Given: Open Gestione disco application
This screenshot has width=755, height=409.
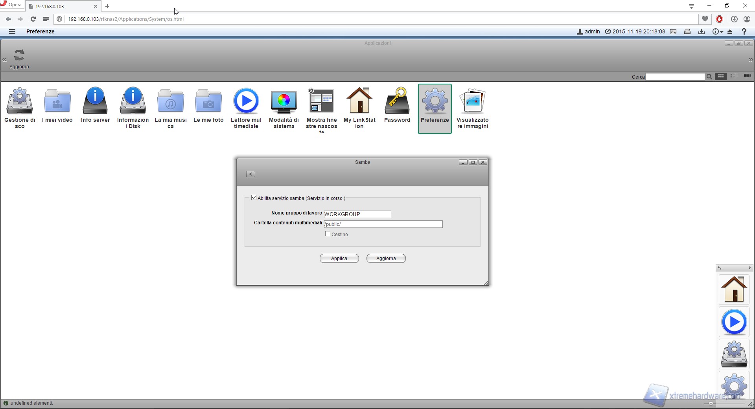Looking at the screenshot, I should (x=20, y=101).
